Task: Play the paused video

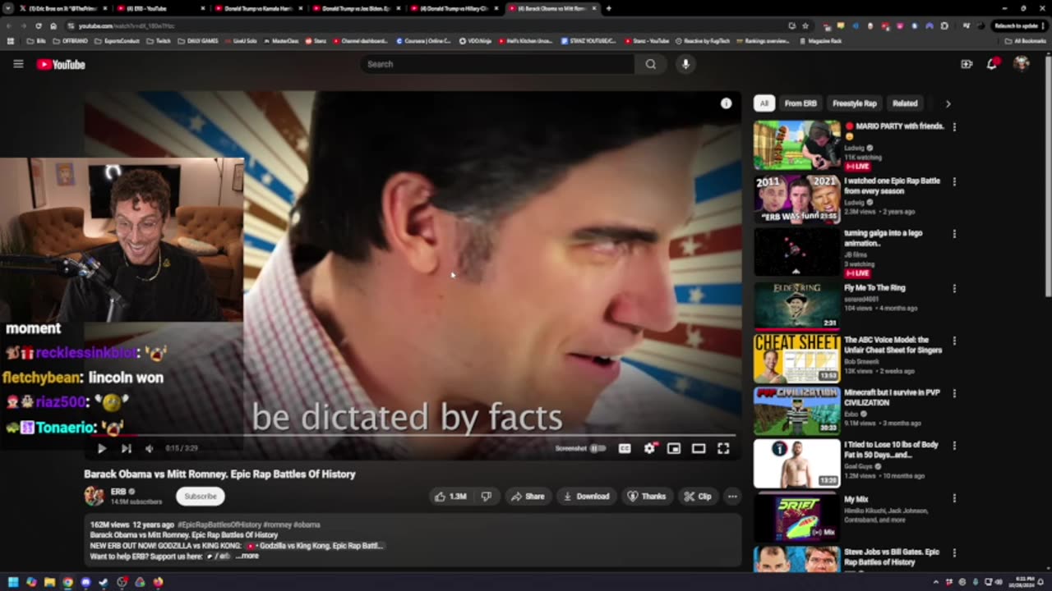Action: (x=102, y=448)
